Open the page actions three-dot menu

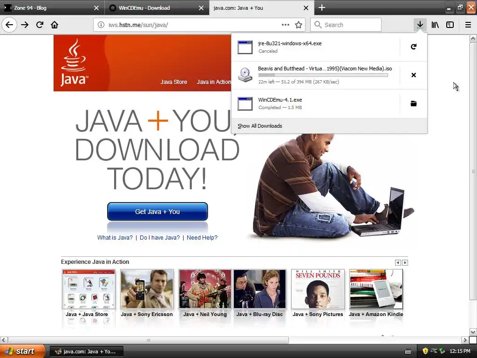286,25
